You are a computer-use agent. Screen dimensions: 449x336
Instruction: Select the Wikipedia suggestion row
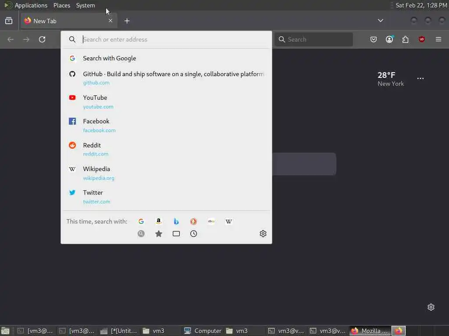point(166,173)
